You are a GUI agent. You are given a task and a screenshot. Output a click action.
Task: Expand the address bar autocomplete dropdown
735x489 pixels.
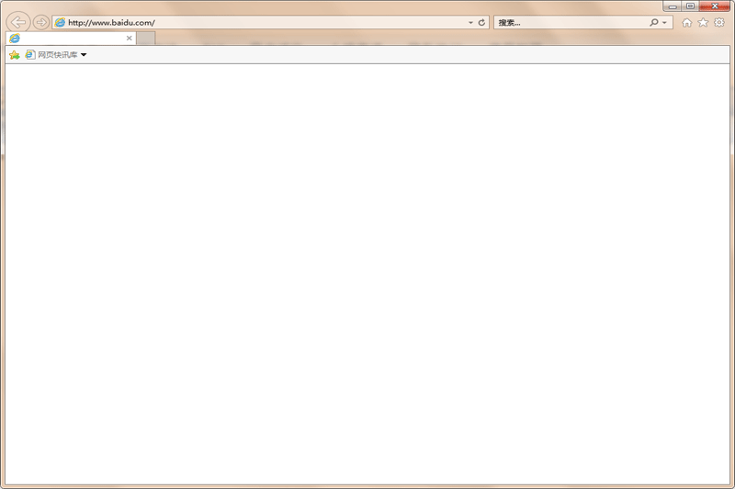[470, 22]
